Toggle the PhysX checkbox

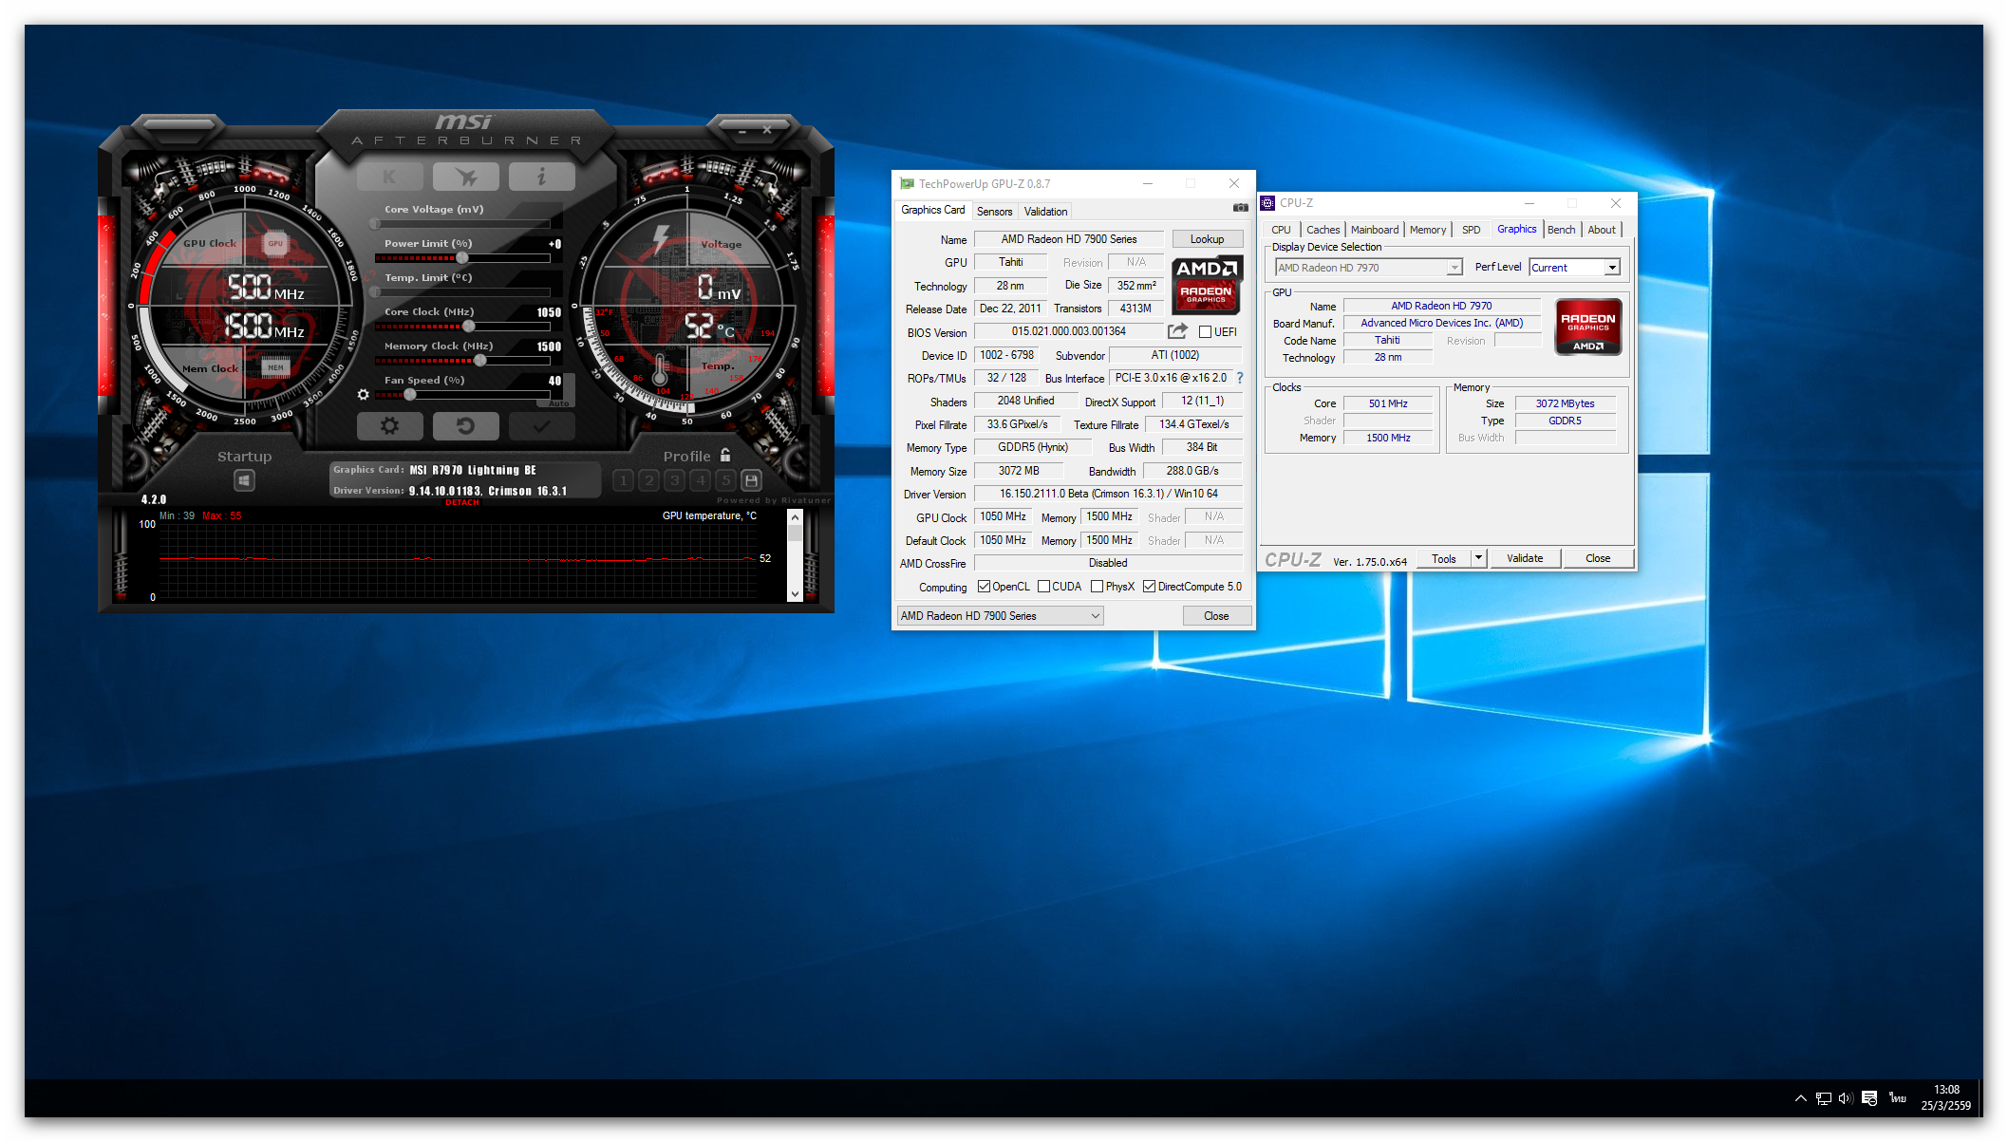pyautogui.click(x=1098, y=587)
